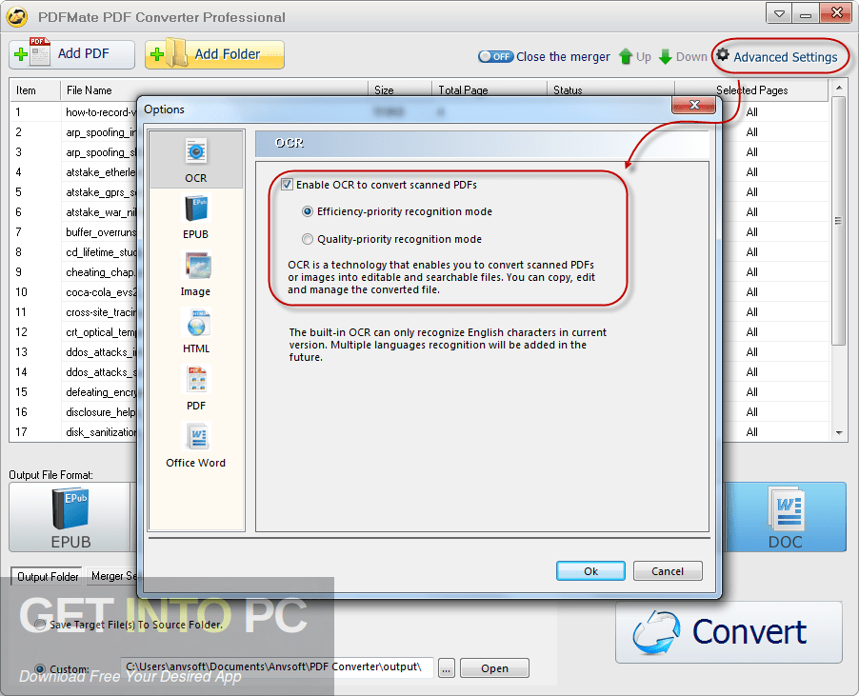Select file row buffer_overruns
859x696 pixels.
[x=101, y=232]
